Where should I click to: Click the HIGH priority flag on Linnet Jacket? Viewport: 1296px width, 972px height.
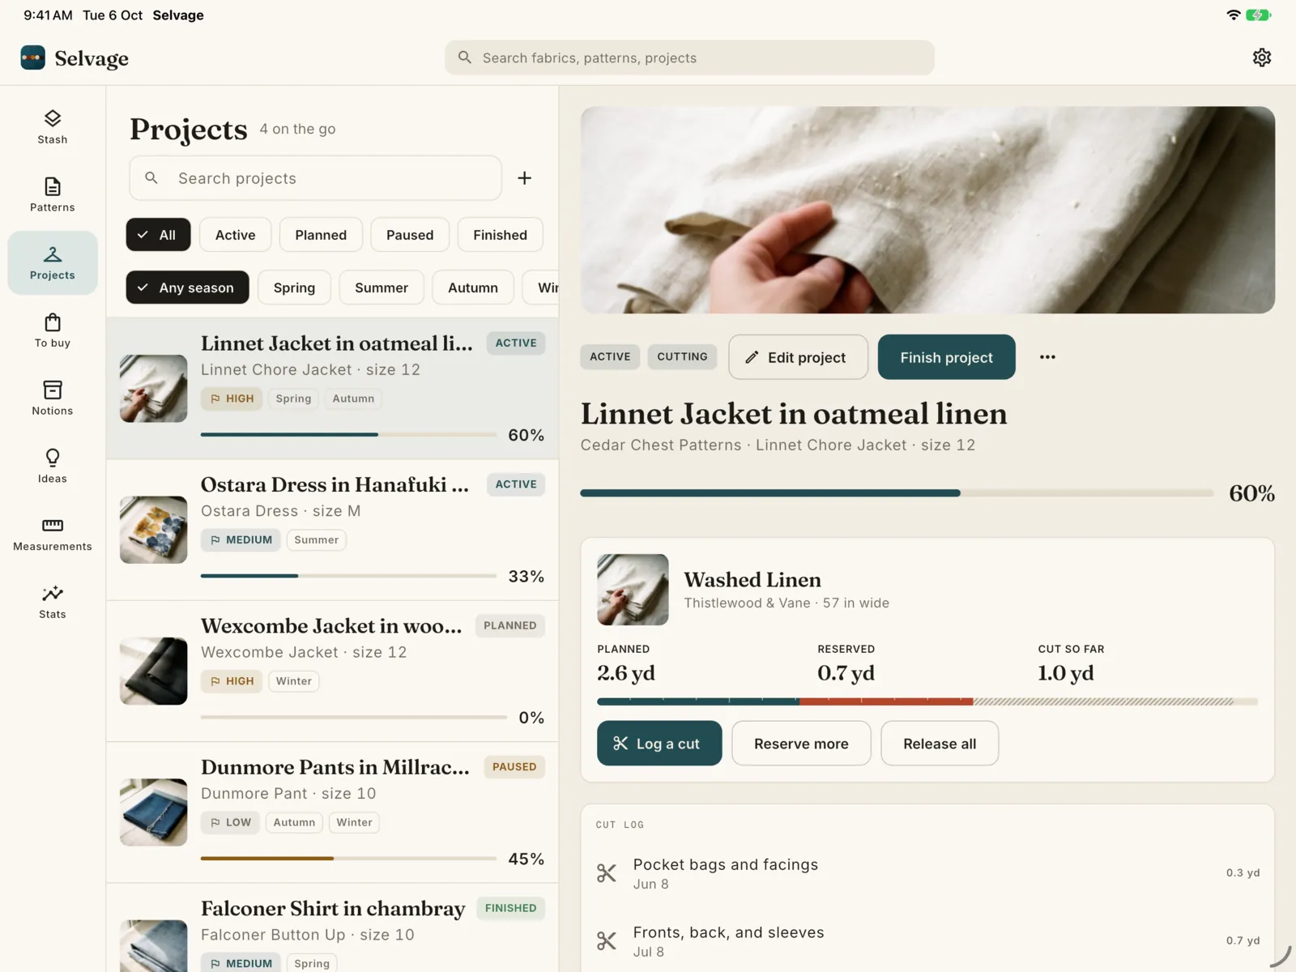click(x=232, y=399)
